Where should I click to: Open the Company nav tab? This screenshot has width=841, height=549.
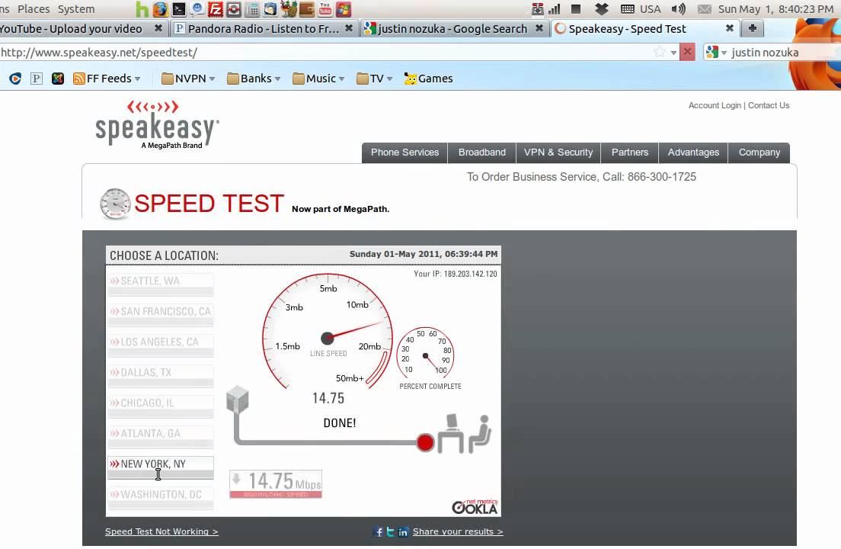759,152
